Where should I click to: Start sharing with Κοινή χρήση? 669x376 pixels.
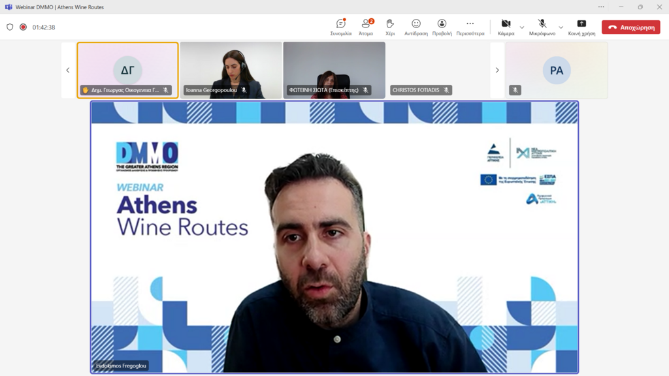[581, 27]
